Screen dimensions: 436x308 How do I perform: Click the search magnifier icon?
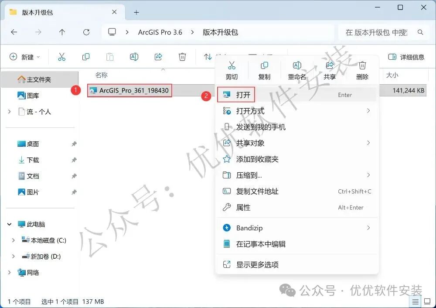pyautogui.click(x=420, y=32)
